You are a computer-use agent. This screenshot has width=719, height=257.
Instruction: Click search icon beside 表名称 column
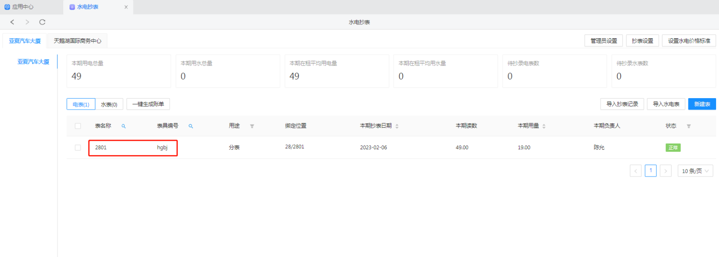tap(123, 126)
